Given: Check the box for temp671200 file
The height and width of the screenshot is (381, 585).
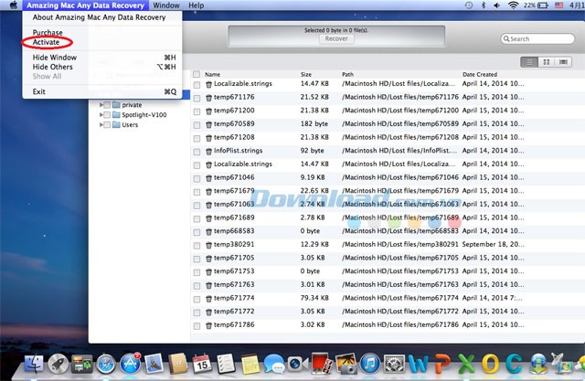Looking at the screenshot, I should [197, 111].
